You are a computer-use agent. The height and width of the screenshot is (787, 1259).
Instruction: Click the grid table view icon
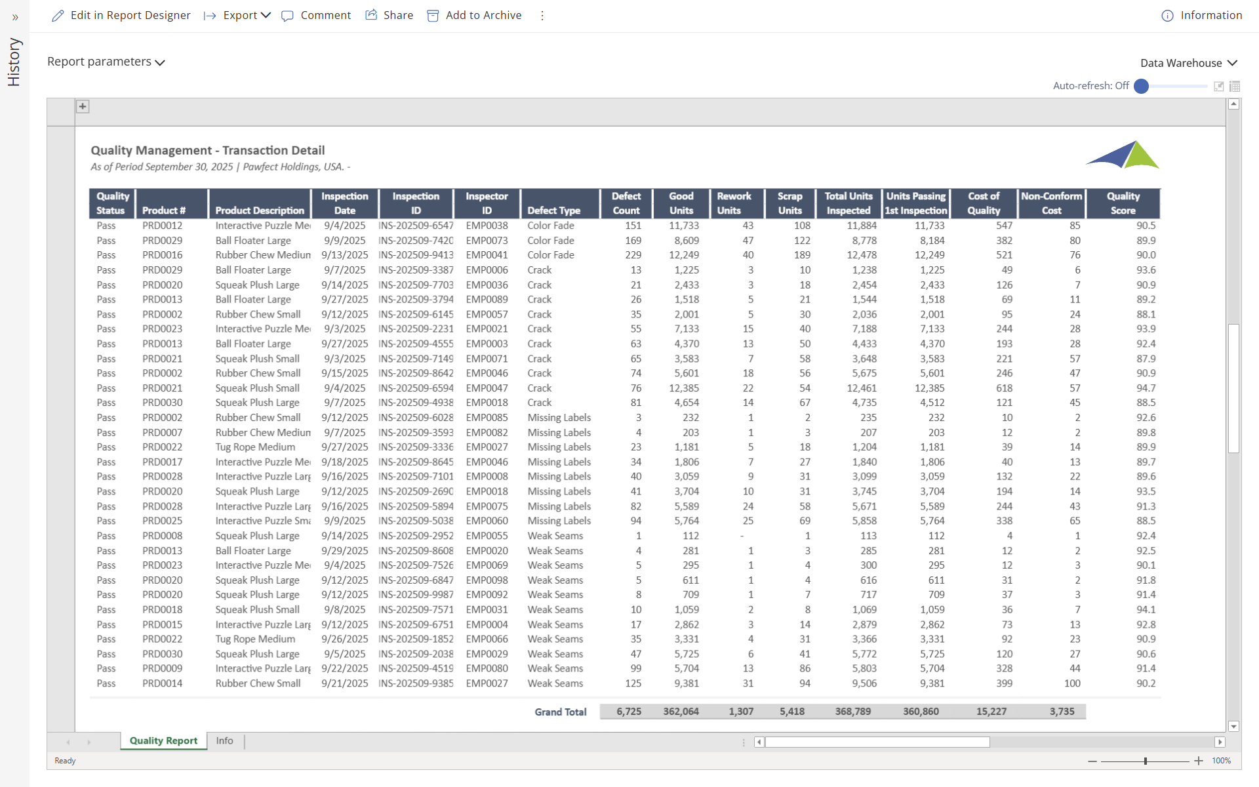[x=1235, y=86]
